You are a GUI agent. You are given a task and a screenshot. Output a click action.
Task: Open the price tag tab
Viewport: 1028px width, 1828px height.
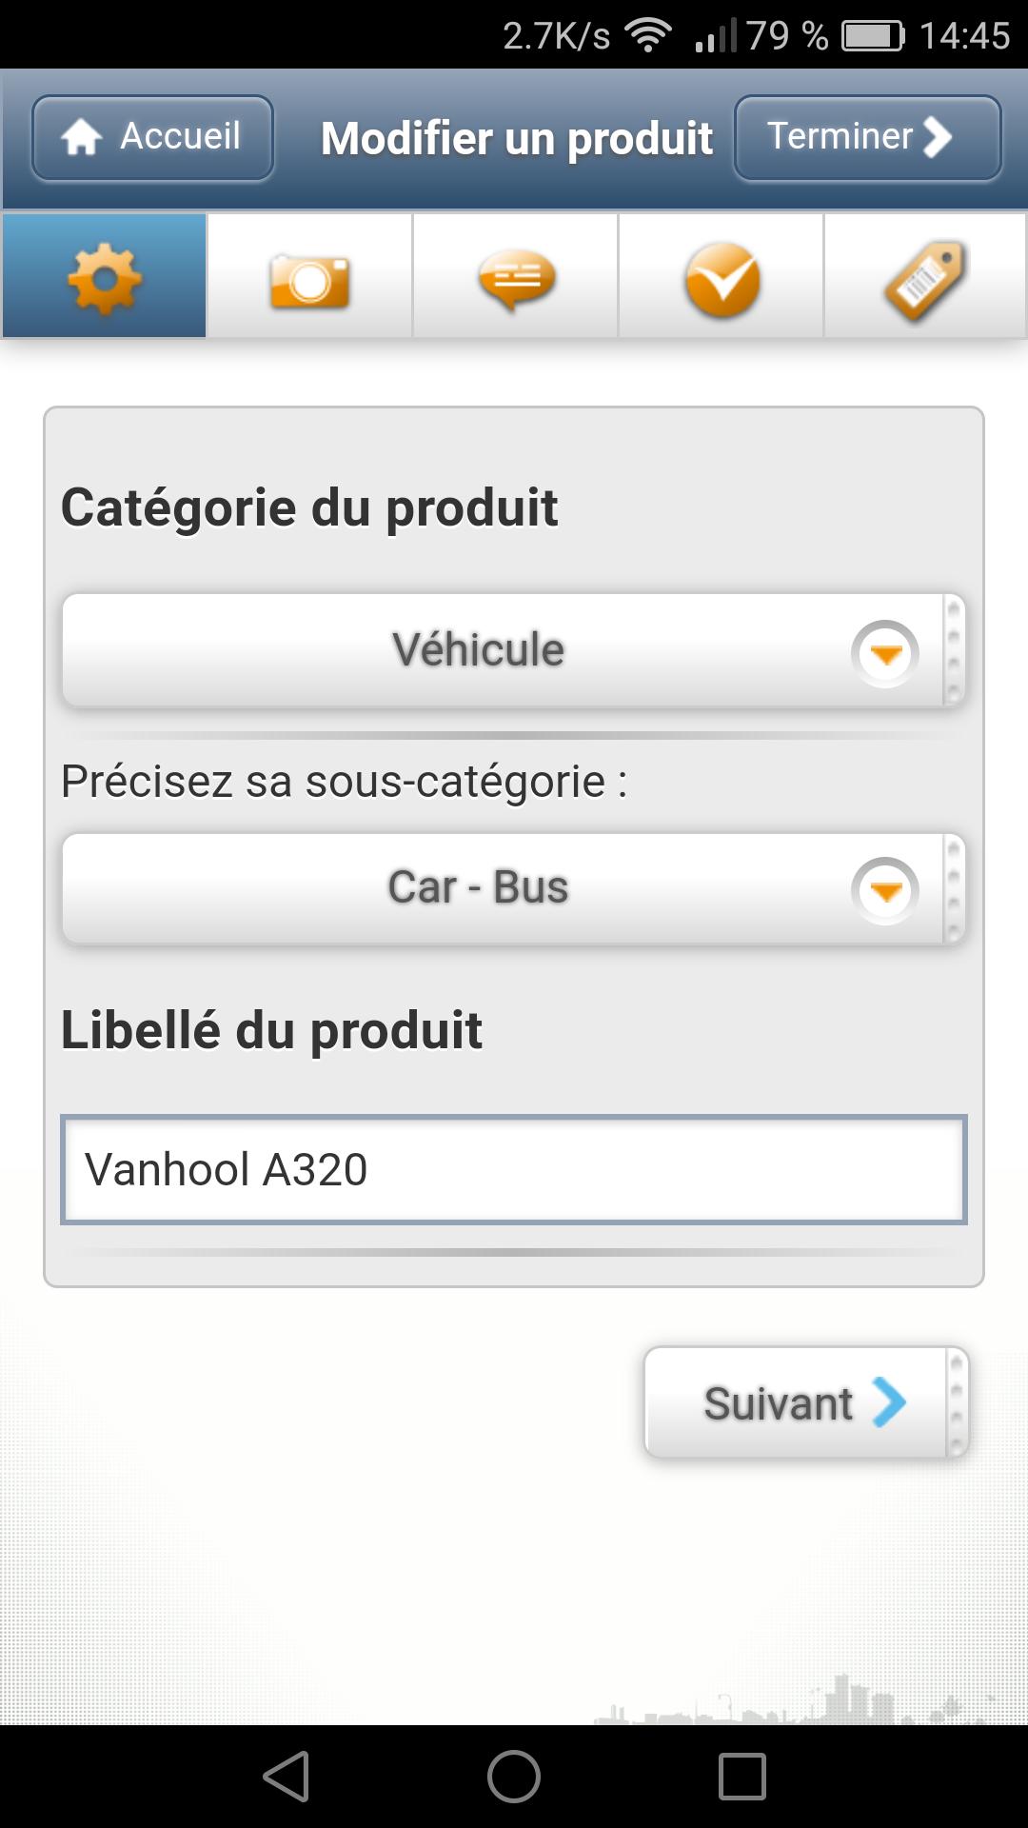925,279
